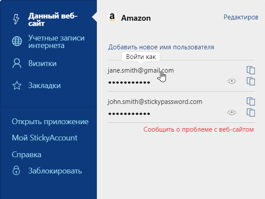Click the star icon beside Закладки
The height and width of the screenshot is (199, 265).
[x=17, y=85]
